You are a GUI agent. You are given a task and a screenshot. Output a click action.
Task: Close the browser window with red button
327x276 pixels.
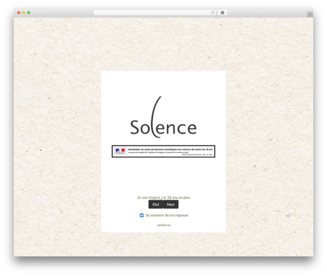click(x=19, y=12)
